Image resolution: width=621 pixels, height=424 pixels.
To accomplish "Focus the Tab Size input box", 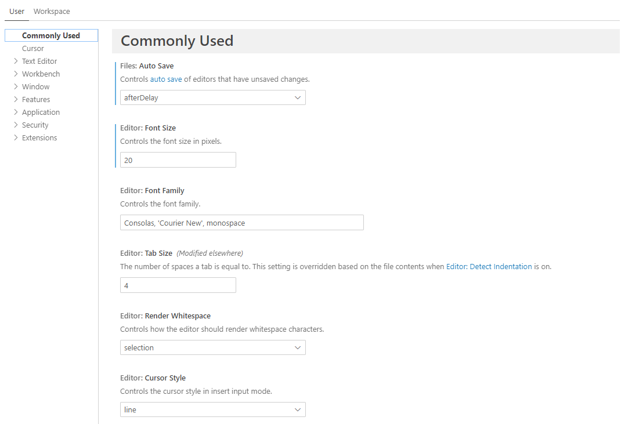I will 178,286.
